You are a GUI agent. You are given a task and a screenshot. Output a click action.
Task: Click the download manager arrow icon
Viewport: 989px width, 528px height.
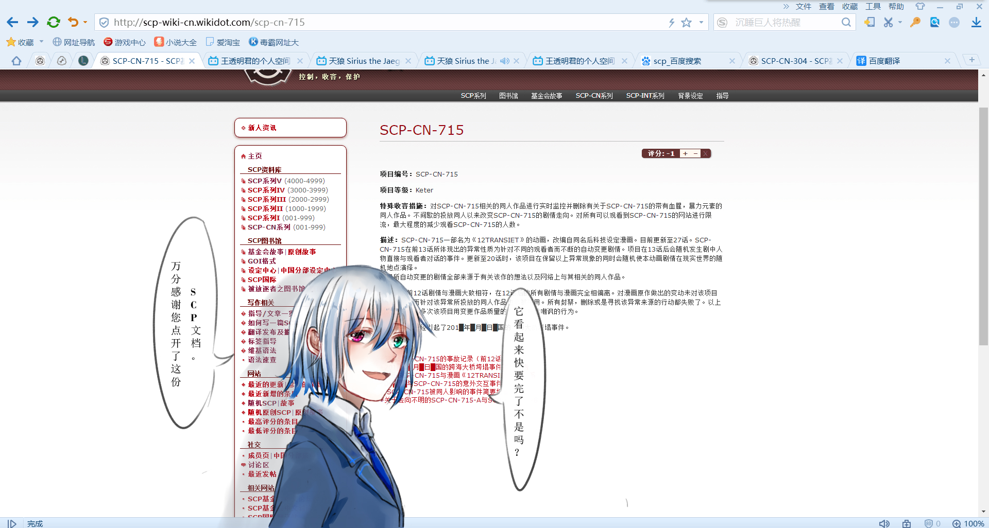pyautogui.click(x=976, y=22)
